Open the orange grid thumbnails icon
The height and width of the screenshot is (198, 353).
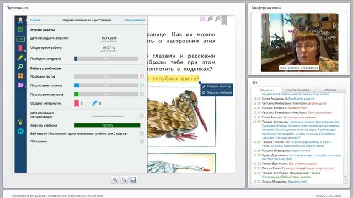point(20,76)
